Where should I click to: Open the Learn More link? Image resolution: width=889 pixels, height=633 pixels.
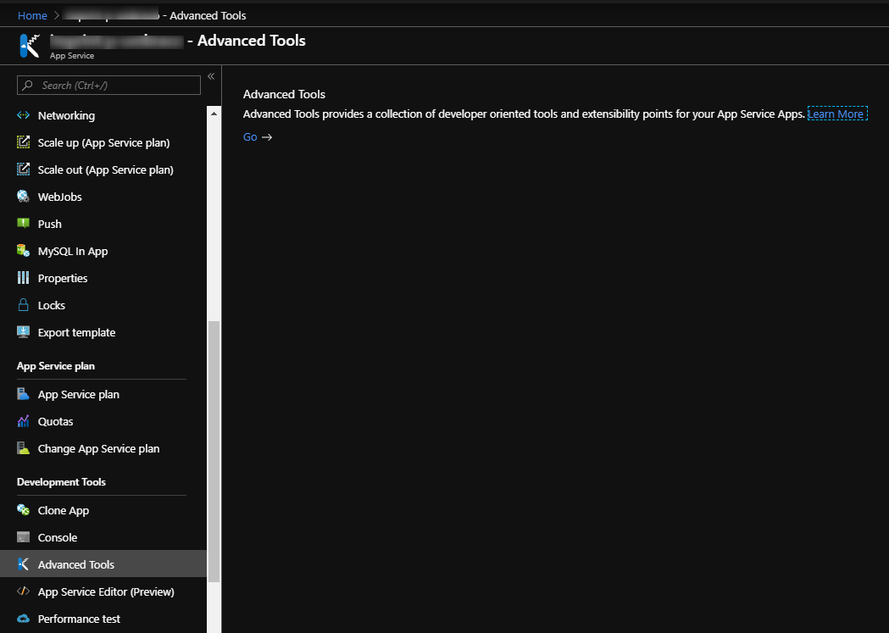pyautogui.click(x=836, y=113)
